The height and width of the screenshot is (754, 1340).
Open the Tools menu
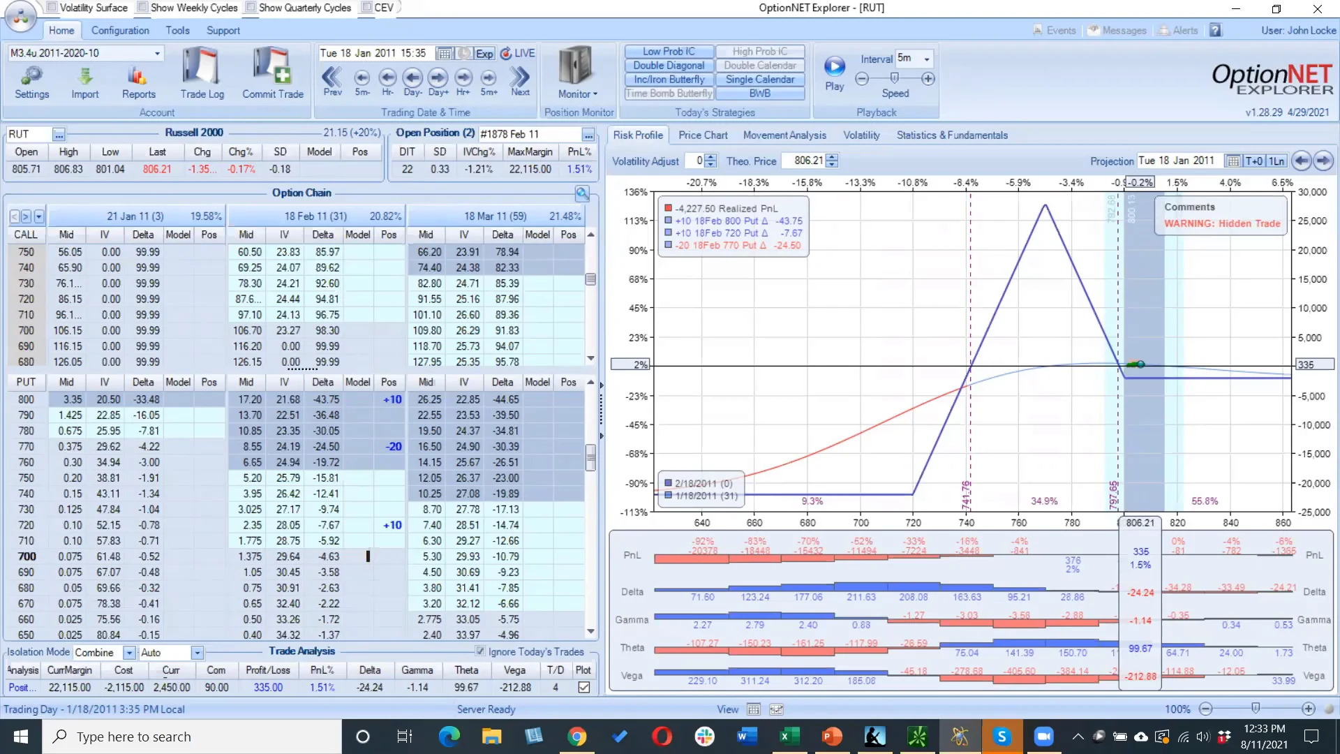point(177,31)
